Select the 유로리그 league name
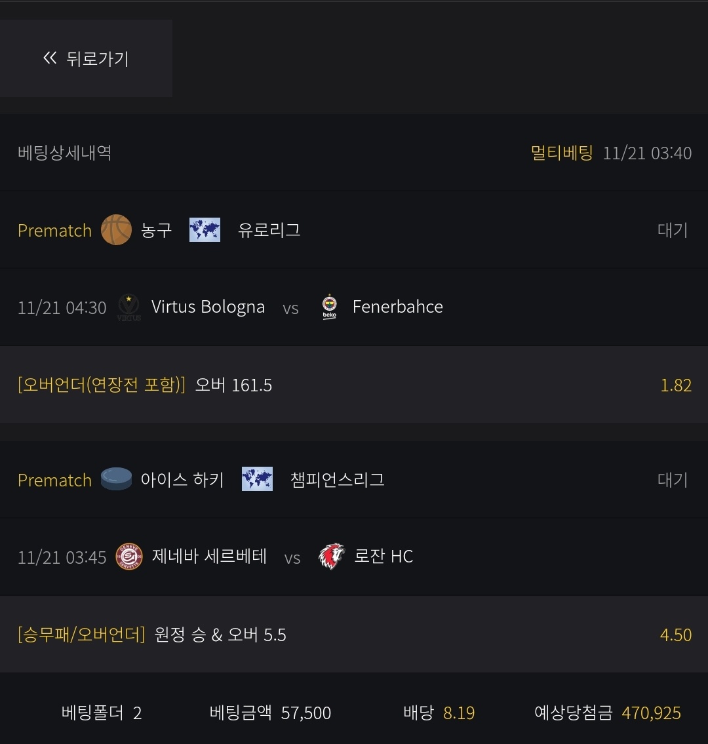Screen dimensions: 708x744 [269, 230]
